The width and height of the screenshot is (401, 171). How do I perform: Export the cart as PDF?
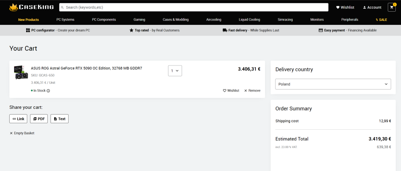pos(39,119)
